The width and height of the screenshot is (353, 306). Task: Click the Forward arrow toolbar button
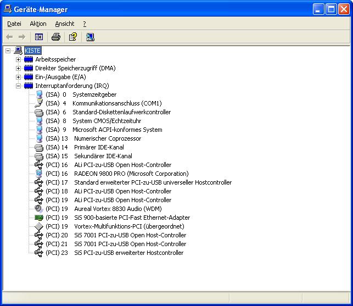pos(22,37)
